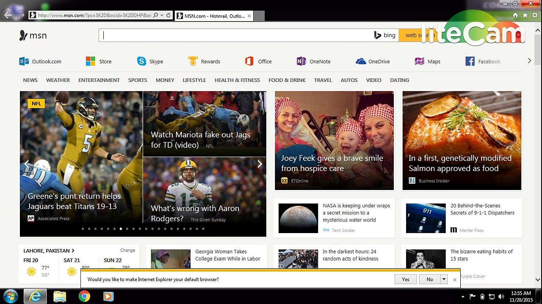Viewport: 542px width, 304px height.
Task: Open the Skype icon shortcut
Action: 141,61
